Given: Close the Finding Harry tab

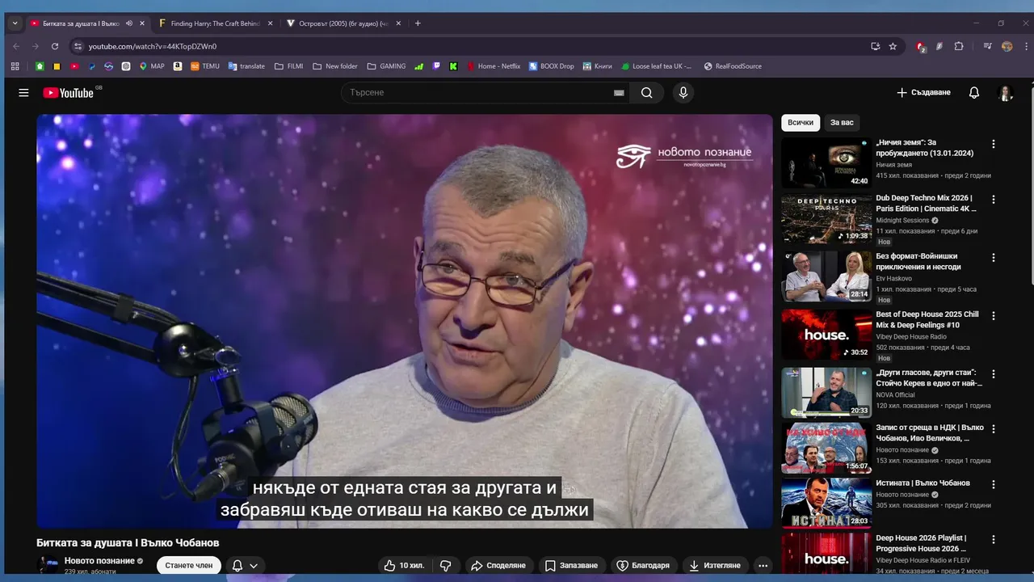Looking at the screenshot, I should click(x=270, y=23).
